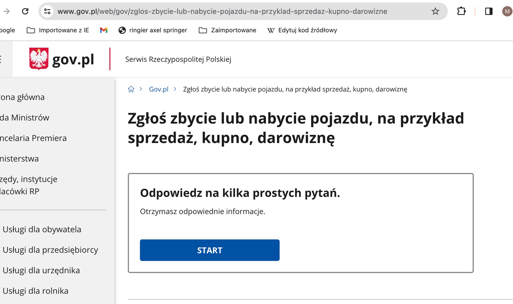Image resolution: width=513 pixels, height=304 pixels.
Task: Open the site information icon in address bar
Action: [x=47, y=11]
